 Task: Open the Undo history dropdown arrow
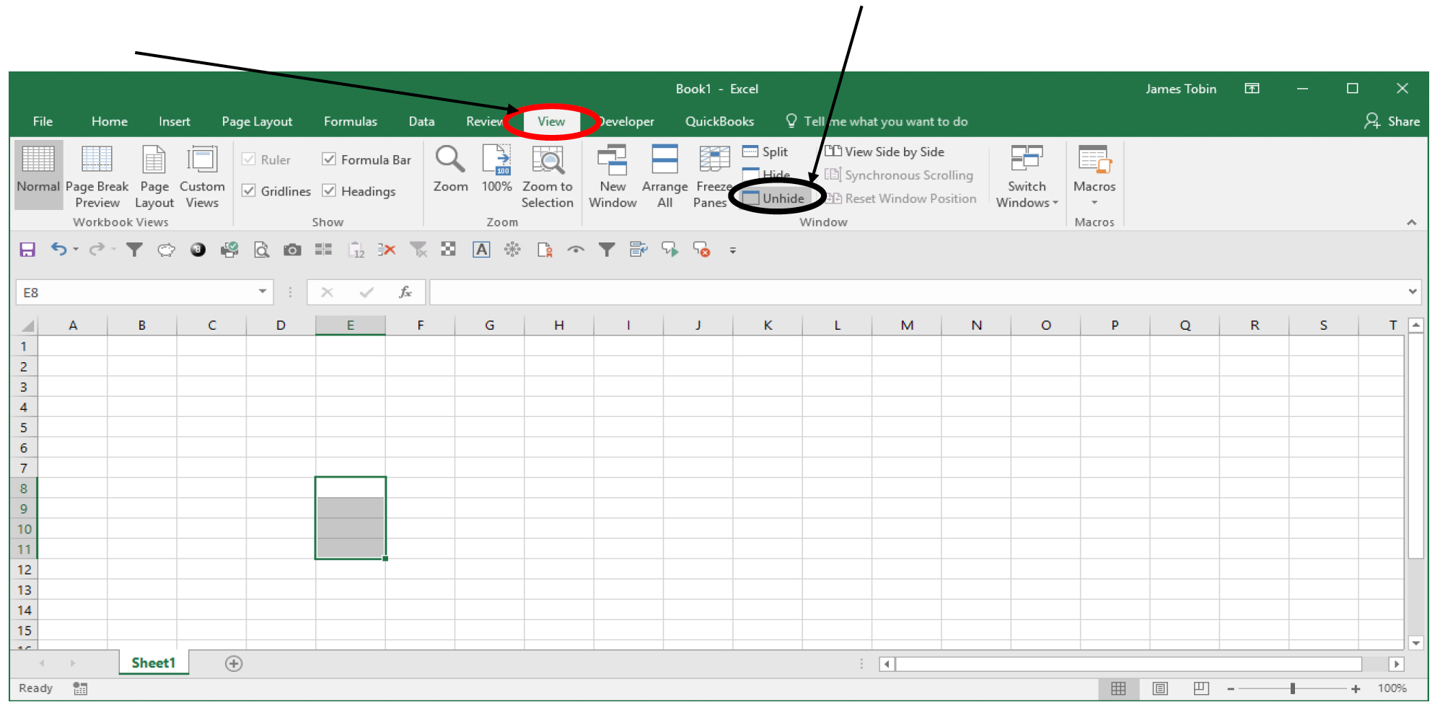point(75,249)
